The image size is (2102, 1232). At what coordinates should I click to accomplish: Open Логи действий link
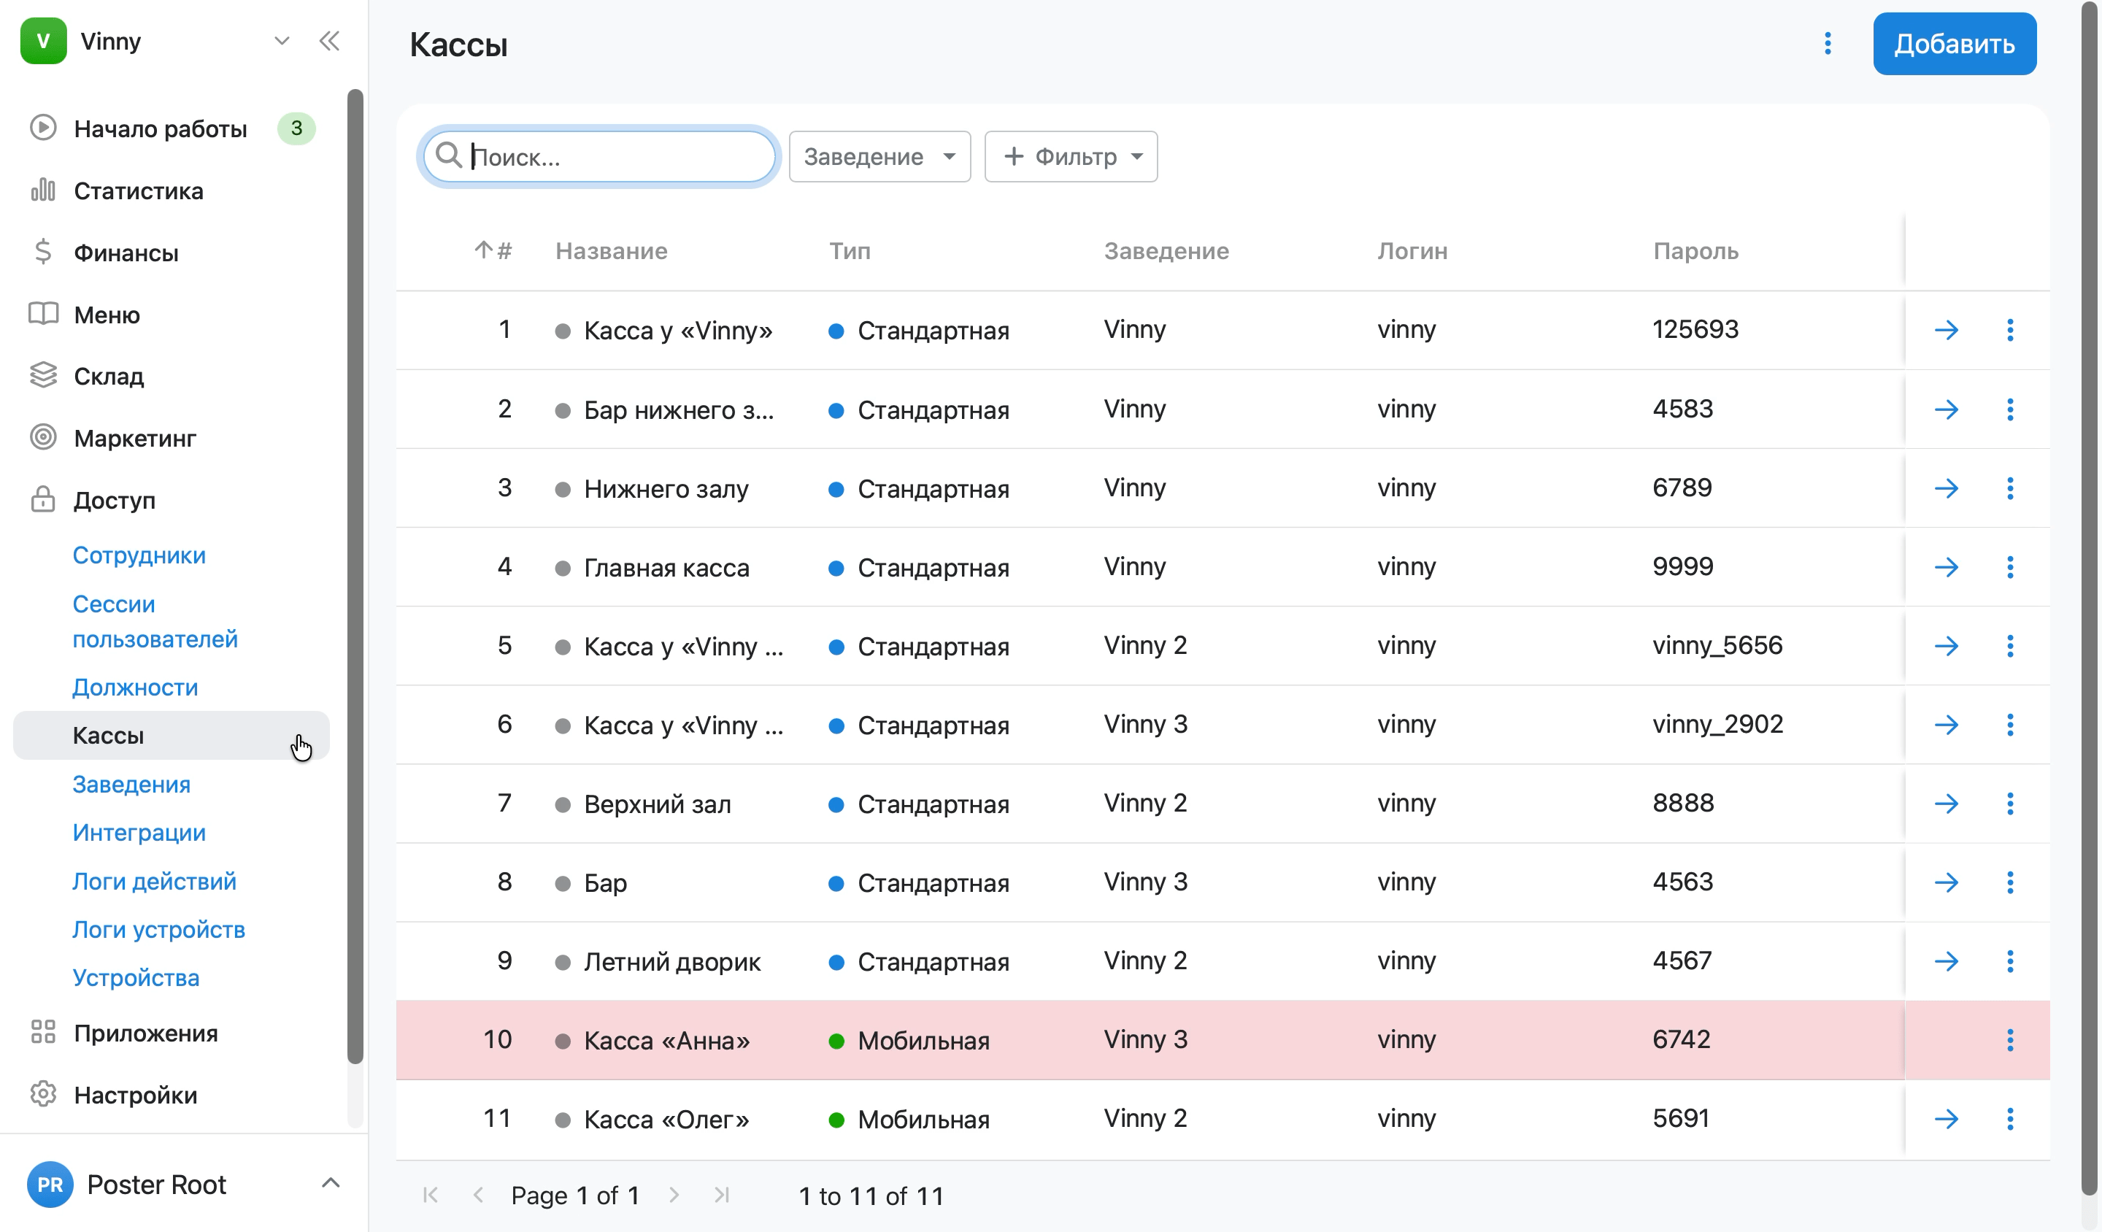click(154, 882)
